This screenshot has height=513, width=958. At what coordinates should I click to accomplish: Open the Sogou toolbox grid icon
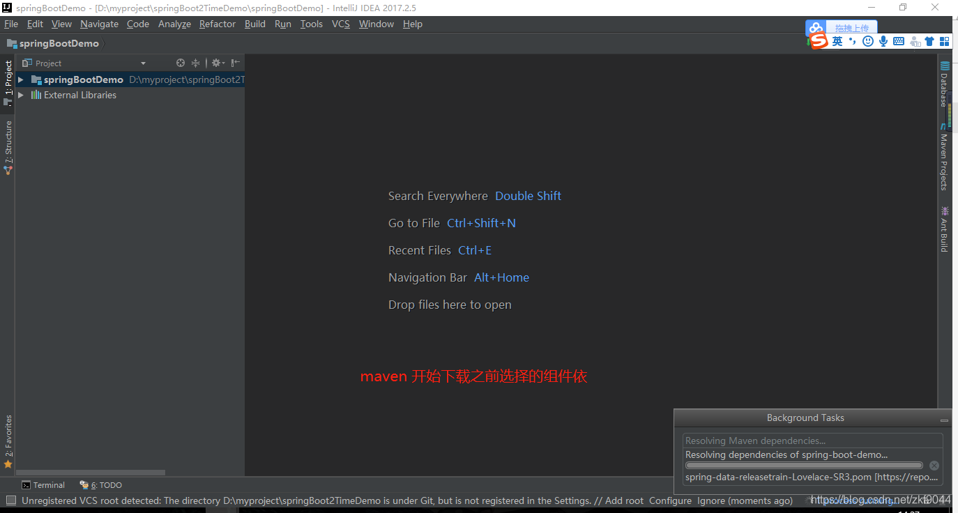945,41
